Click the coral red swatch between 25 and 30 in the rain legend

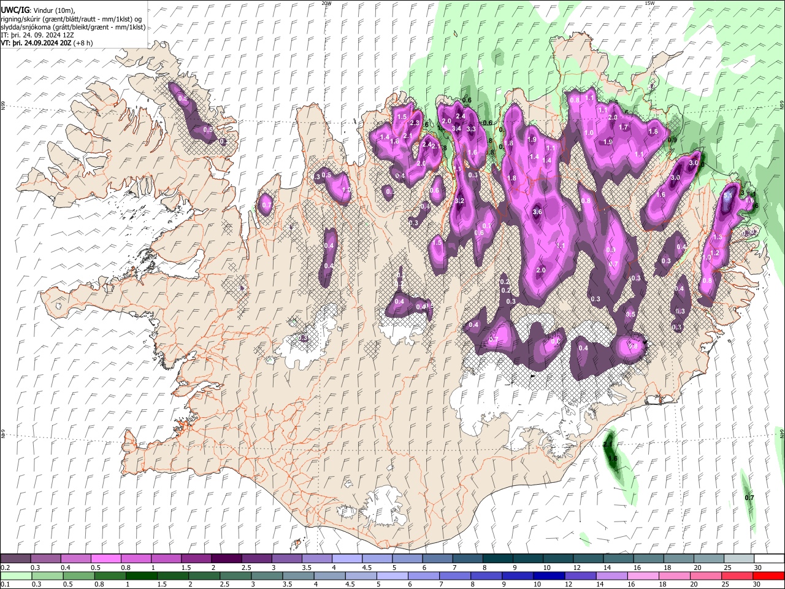pos(737,576)
